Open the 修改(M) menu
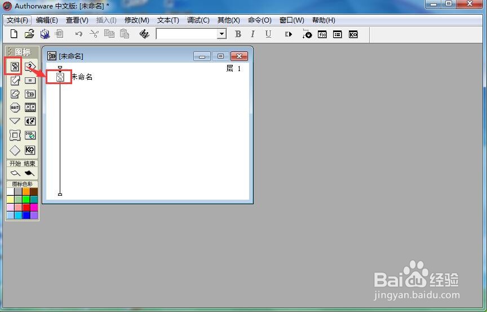The image size is (487, 312). coord(136,20)
